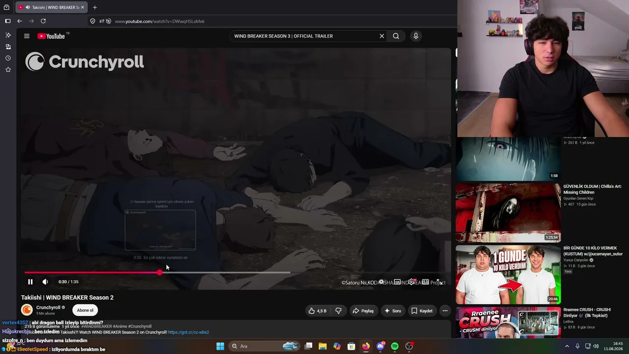
Task: Open File Explorer from the taskbar
Action: [323, 346]
